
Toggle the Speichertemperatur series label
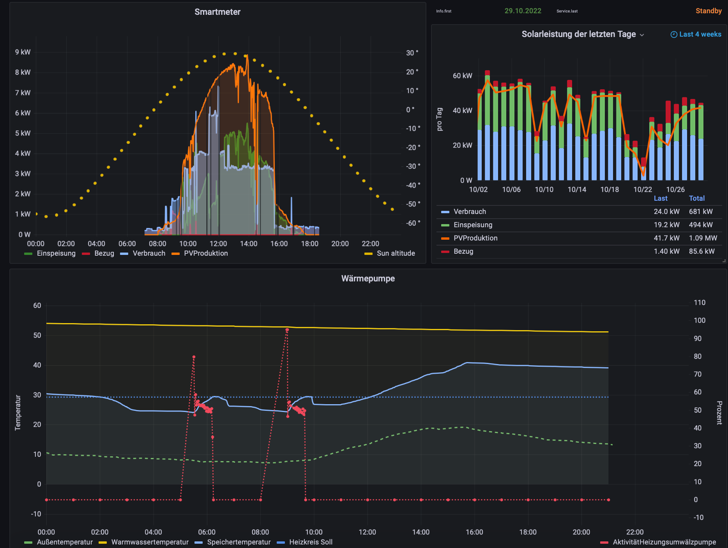click(x=239, y=542)
